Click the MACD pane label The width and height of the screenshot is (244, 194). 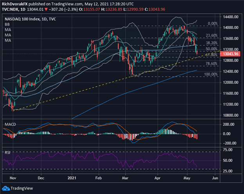pos(10,124)
